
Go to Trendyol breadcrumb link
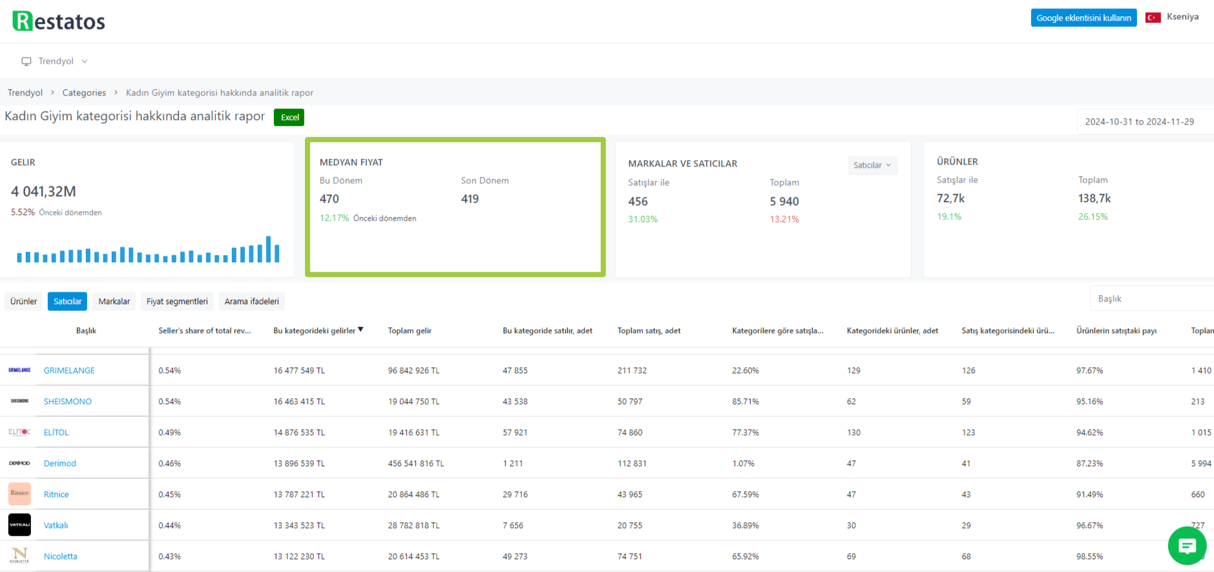(25, 93)
